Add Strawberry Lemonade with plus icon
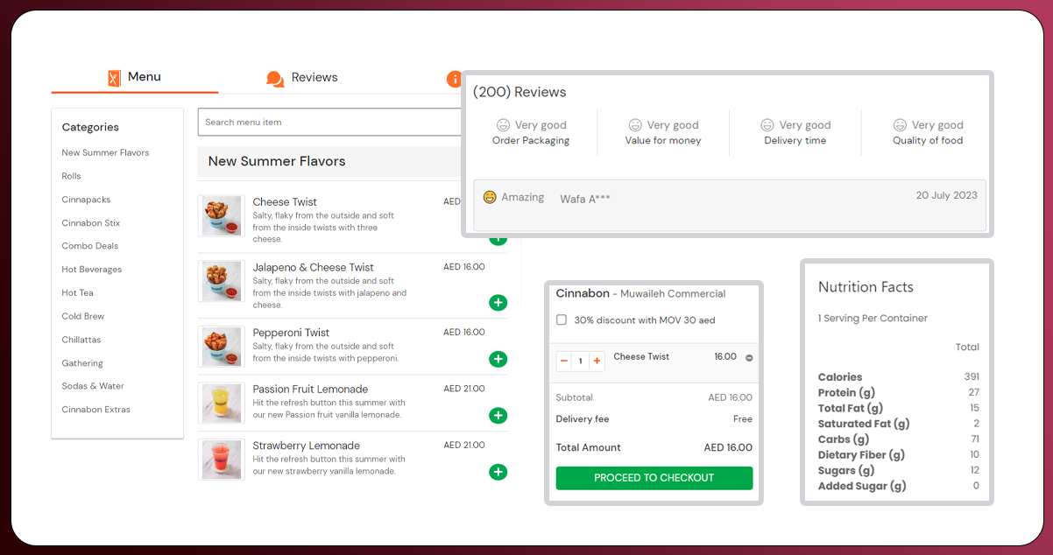 pos(498,472)
